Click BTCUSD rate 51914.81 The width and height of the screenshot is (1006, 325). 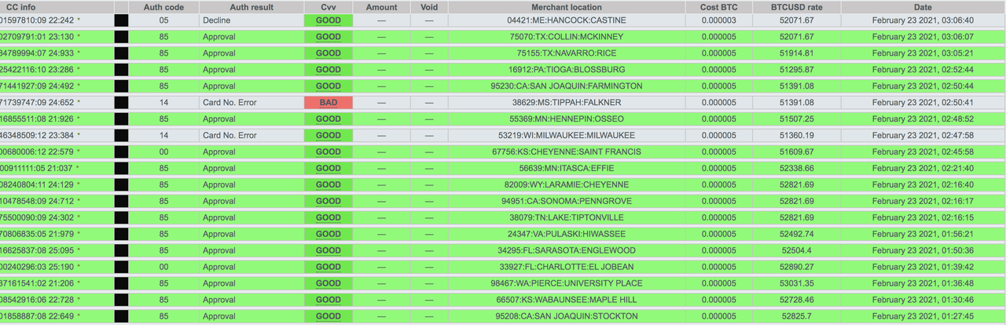[x=797, y=53]
